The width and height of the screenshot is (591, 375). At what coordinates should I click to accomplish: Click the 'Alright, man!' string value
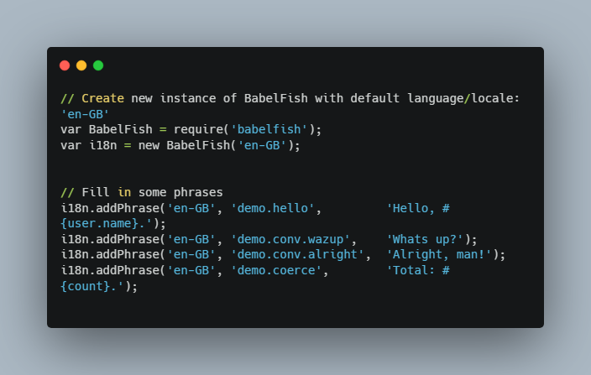point(439,254)
